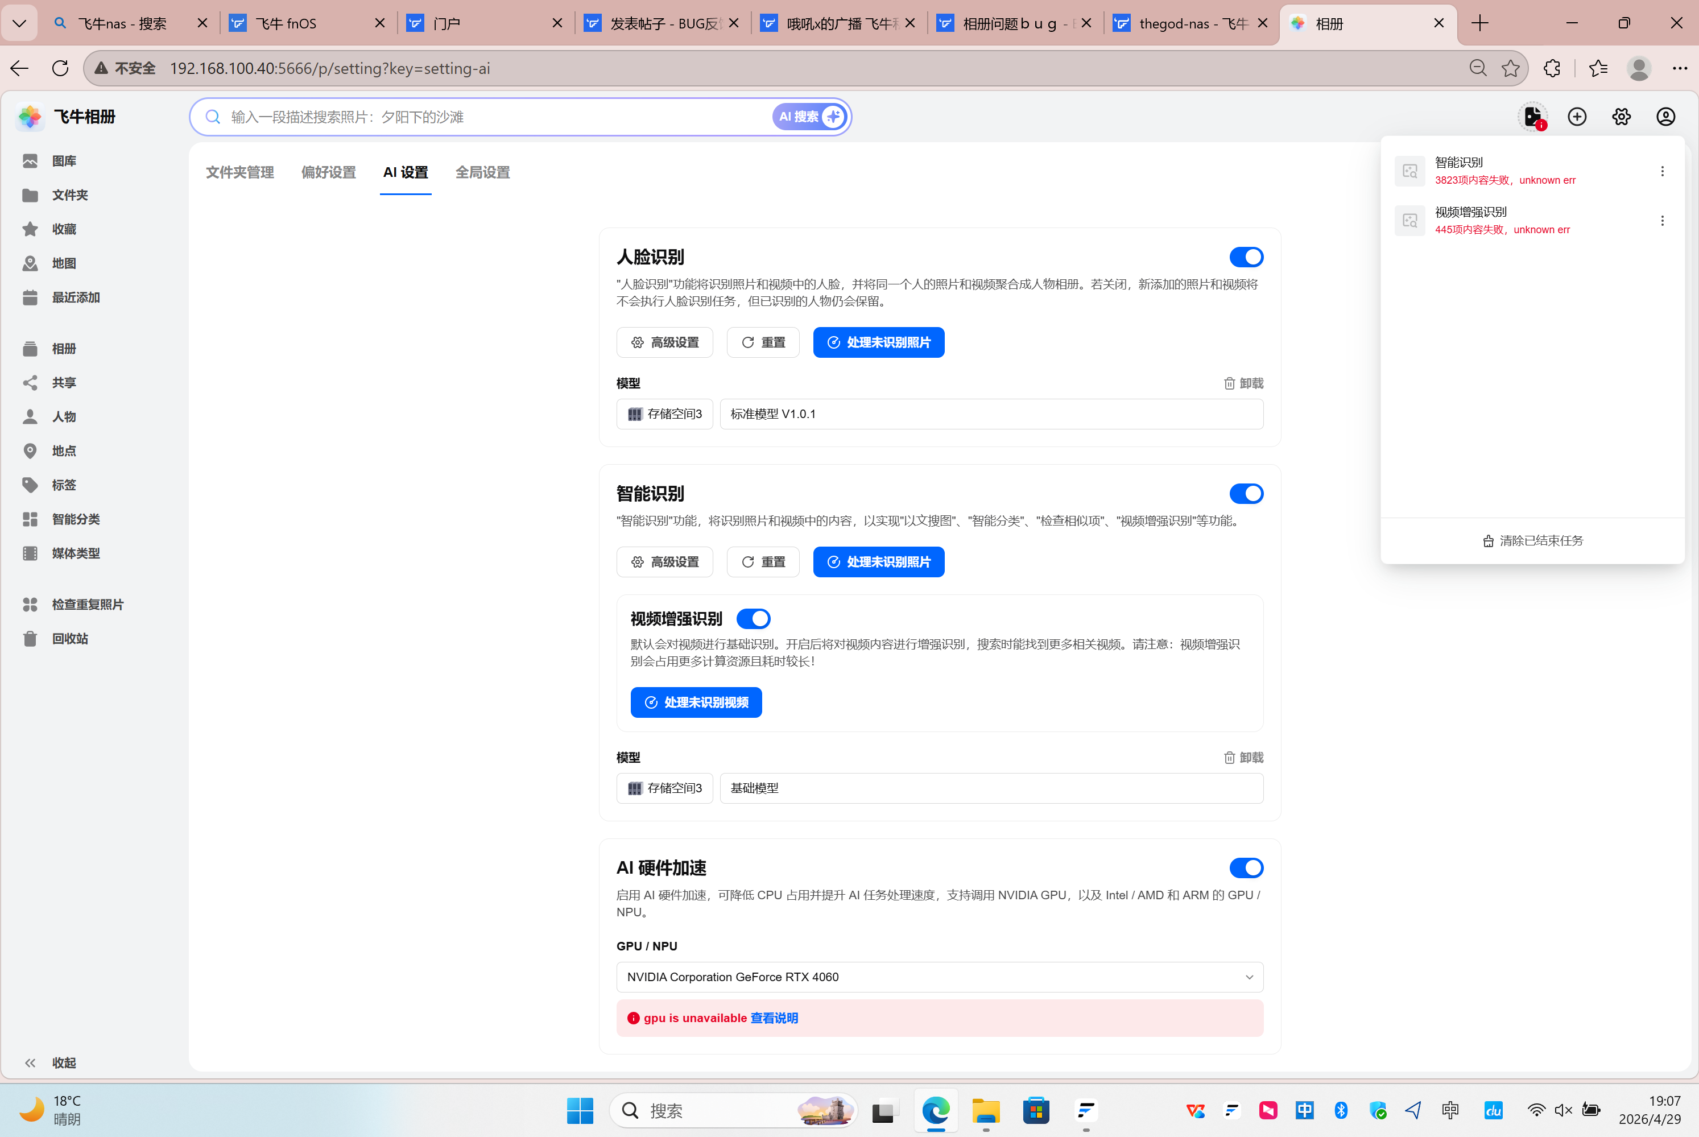The width and height of the screenshot is (1699, 1137).
Task: Open more options for 智能识别 task
Action: click(1662, 171)
